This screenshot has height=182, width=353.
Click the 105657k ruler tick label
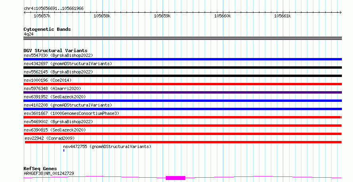pyautogui.click(x=42, y=16)
